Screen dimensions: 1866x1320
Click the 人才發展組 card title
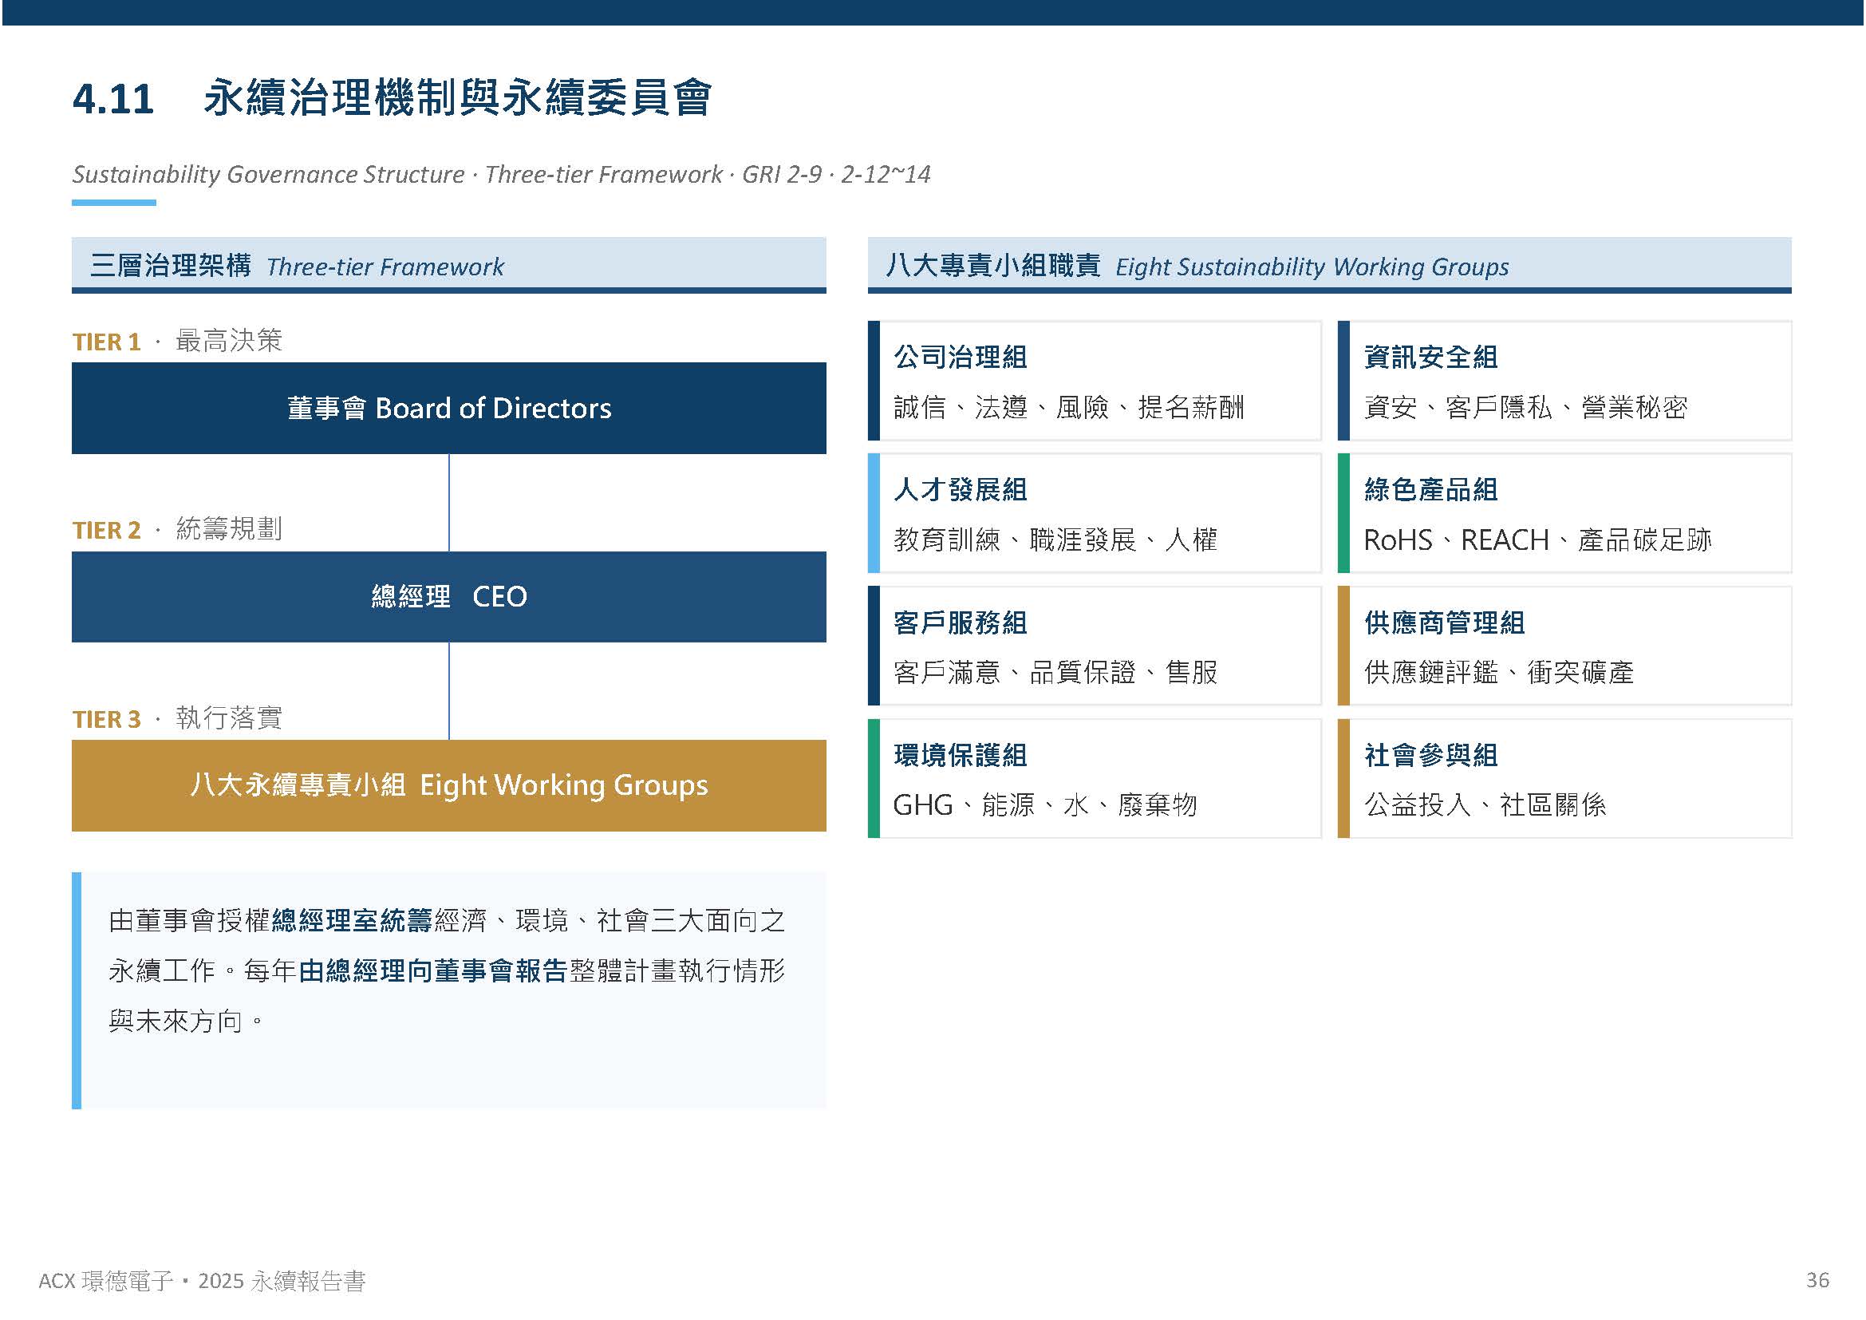[960, 489]
